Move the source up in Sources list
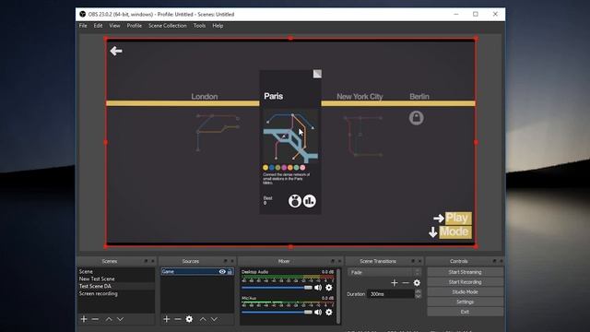Viewport: 590px width, 332px height. (x=203, y=319)
